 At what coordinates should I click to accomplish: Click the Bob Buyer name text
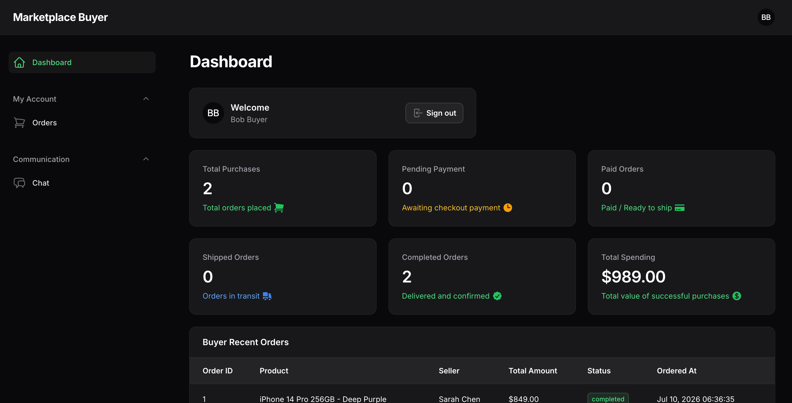click(249, 119)
